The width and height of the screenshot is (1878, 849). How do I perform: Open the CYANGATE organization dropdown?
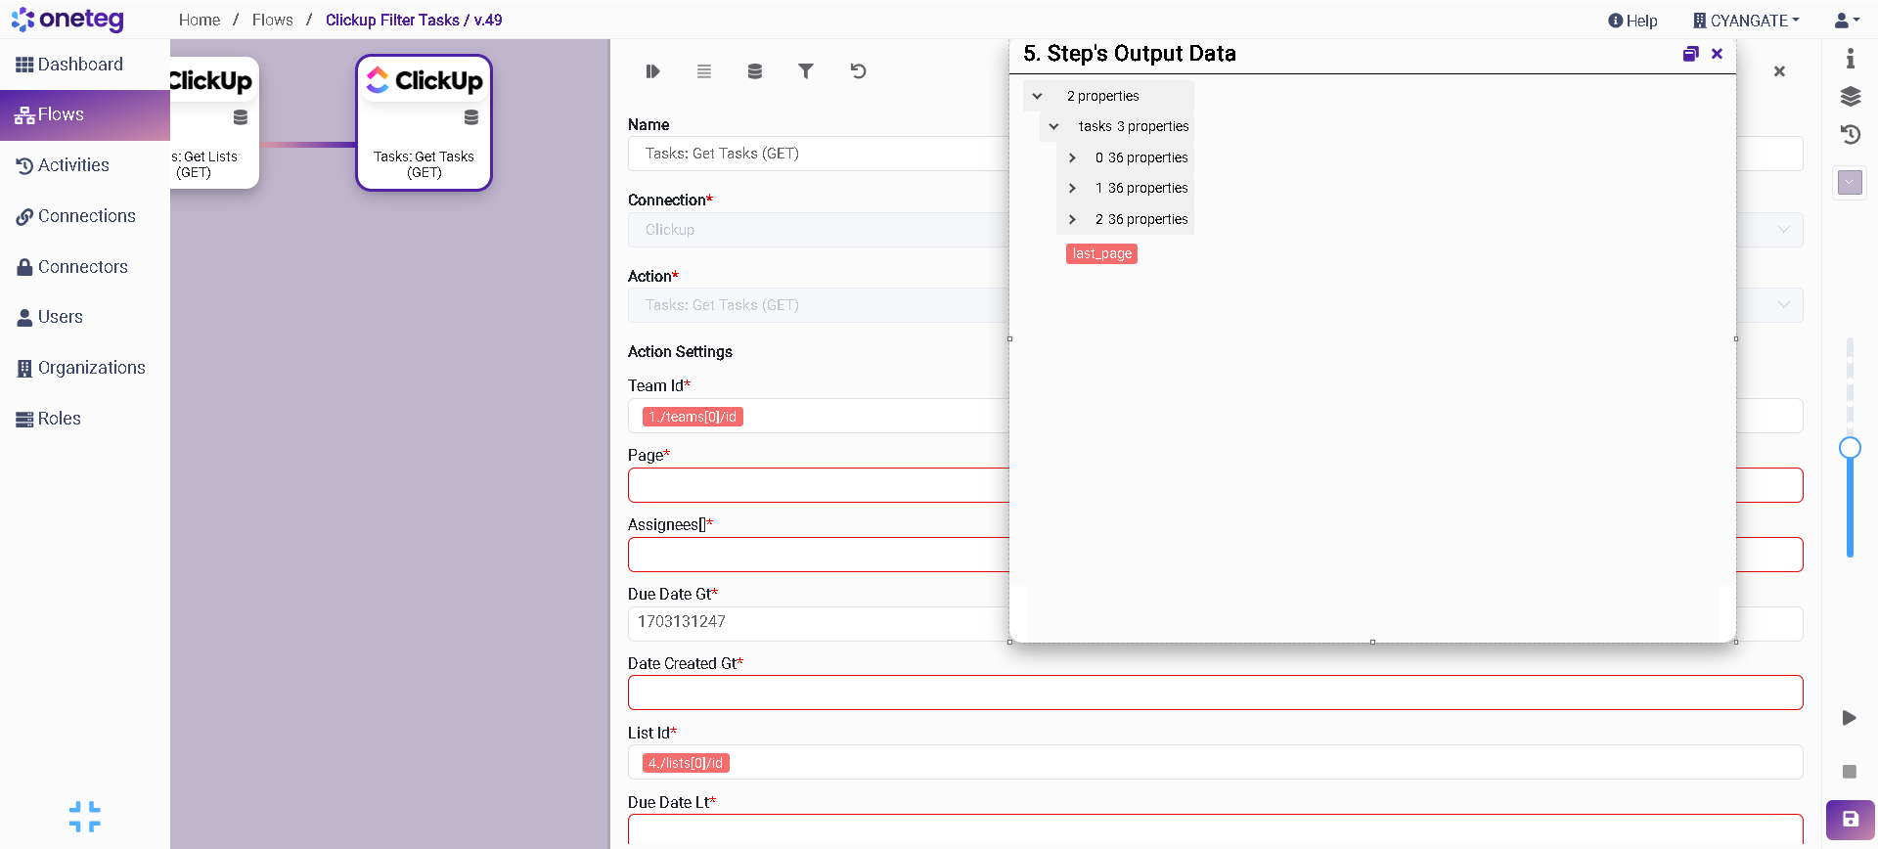[x=1747, y=21]
